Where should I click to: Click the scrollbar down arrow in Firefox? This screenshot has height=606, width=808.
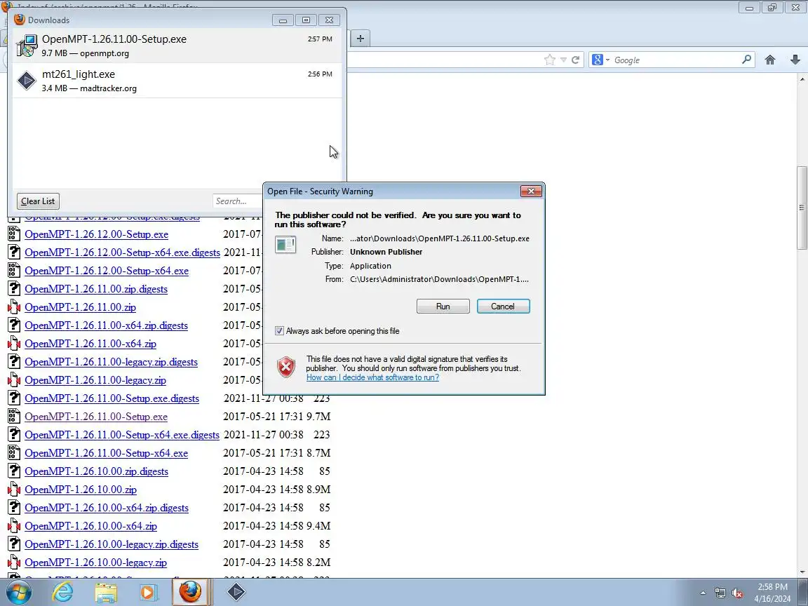click(x=802, y=572)
